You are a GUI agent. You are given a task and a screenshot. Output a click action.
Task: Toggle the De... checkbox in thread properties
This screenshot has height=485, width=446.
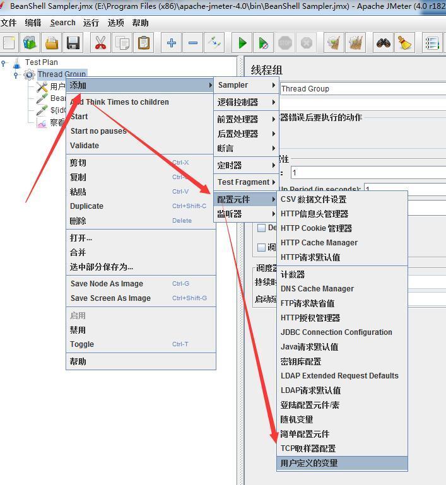pos(261,228)
